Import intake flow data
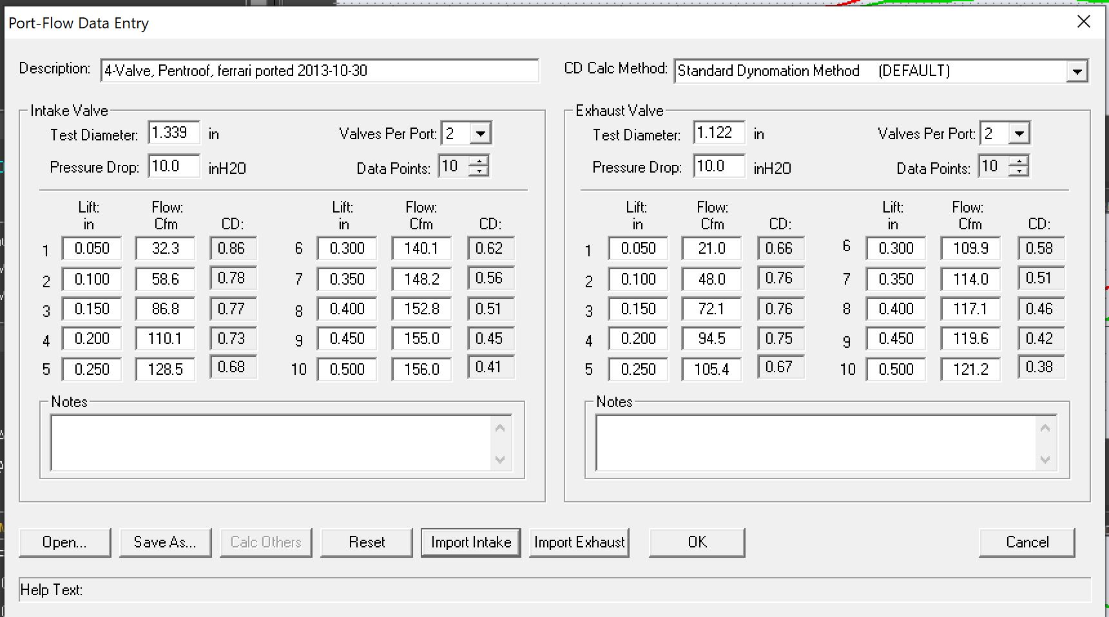The height and width of the screenshot is (617, 1109). click(470, 542)
